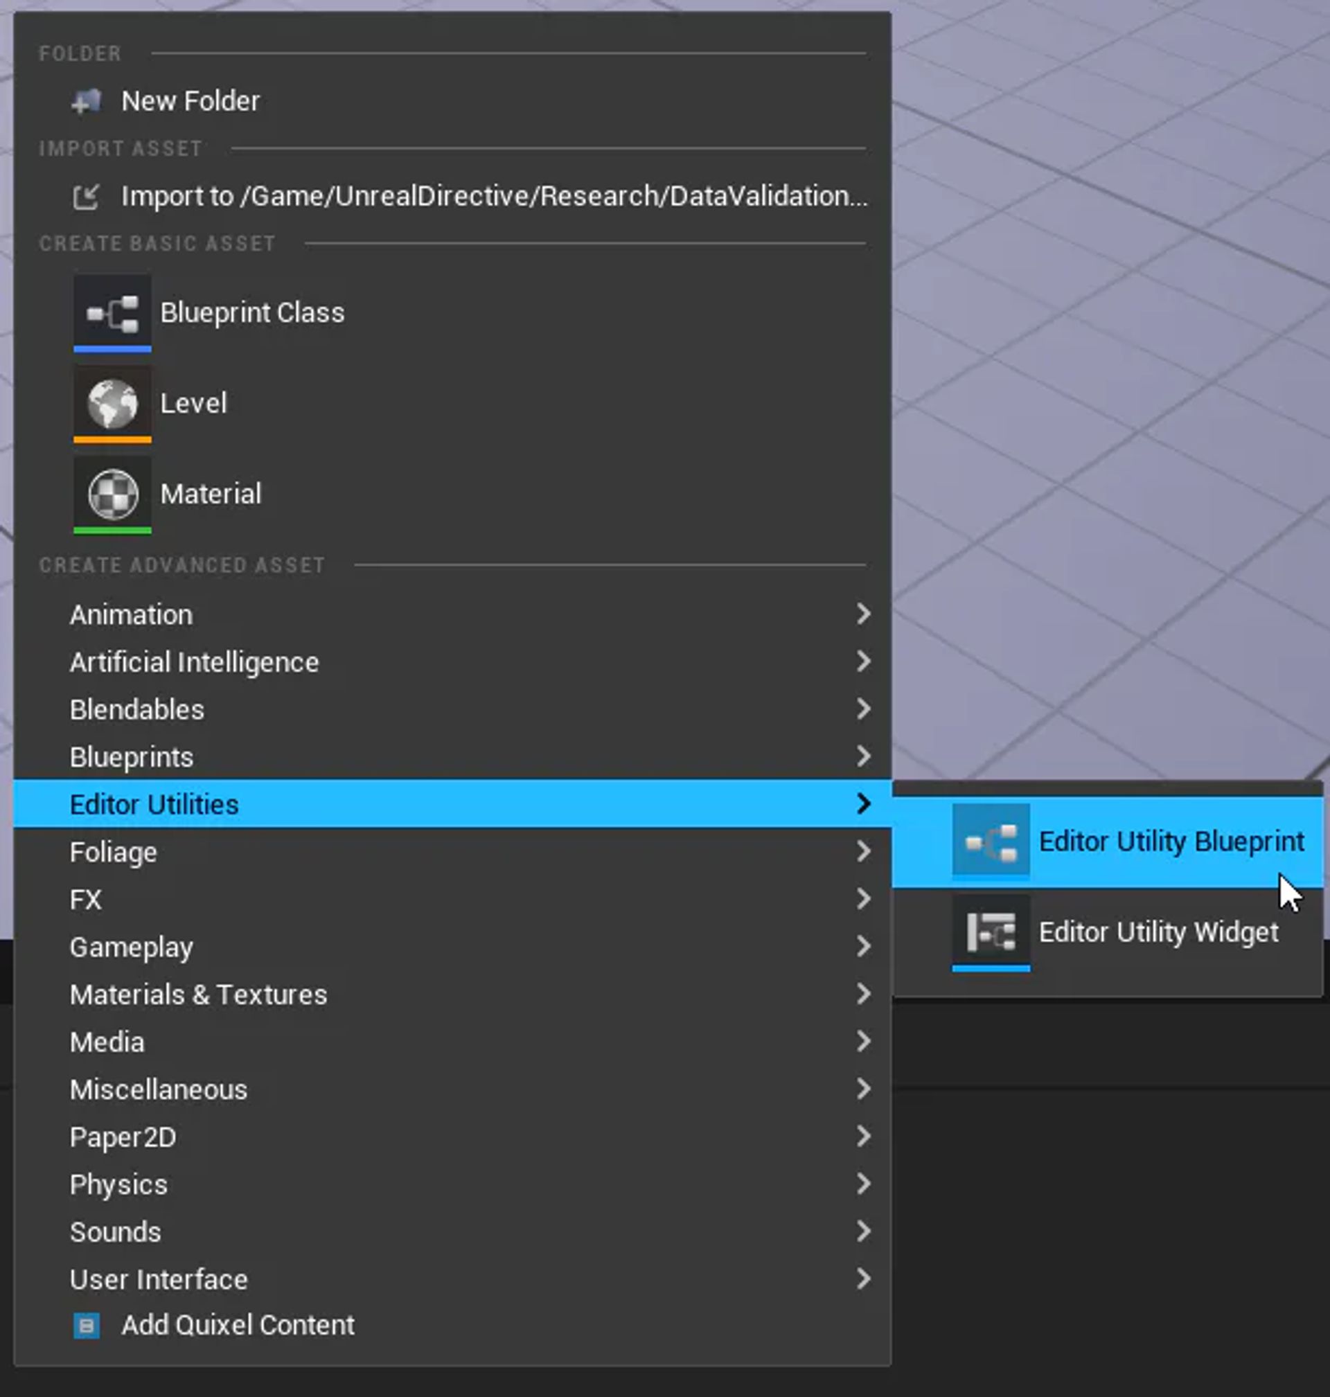The image size is (1330, 1397).
Task: Click the Import to /Game/UnrealDirective path text
Action: pyautogui.click(x=493, y=196)
